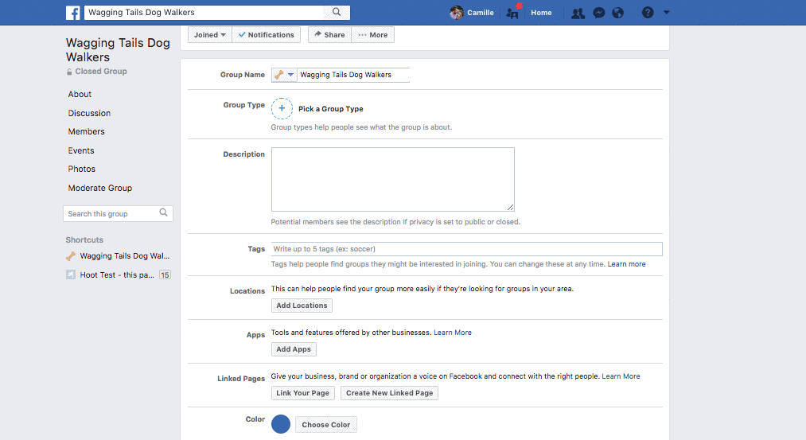The image size is (806, 440).
Task: Click the Home link in top bar
Action: pos(541,13)
